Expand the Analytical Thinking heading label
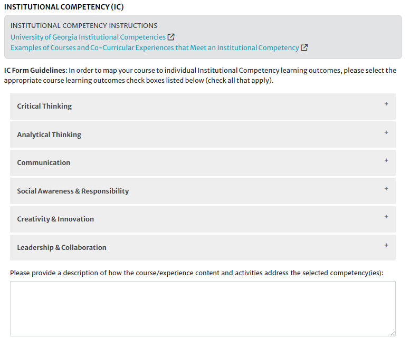 [49, 134]
